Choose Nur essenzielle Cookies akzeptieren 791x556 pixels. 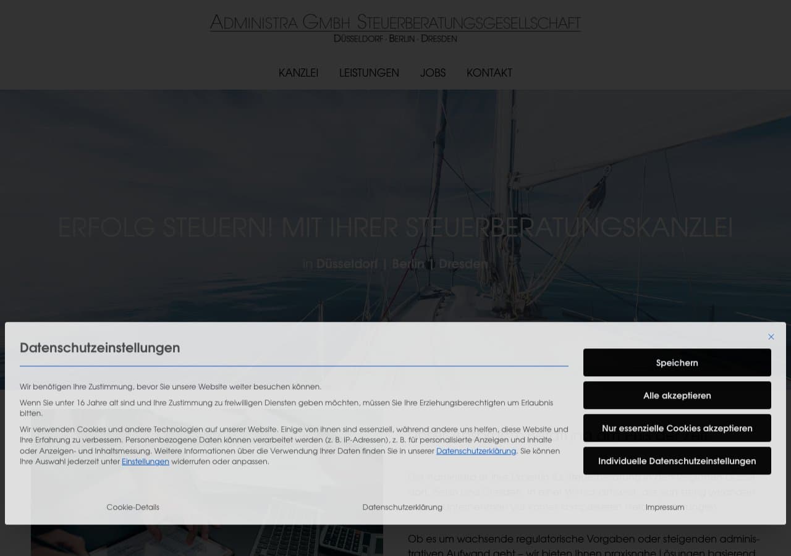pyautogui.click(x=677, y=428)
